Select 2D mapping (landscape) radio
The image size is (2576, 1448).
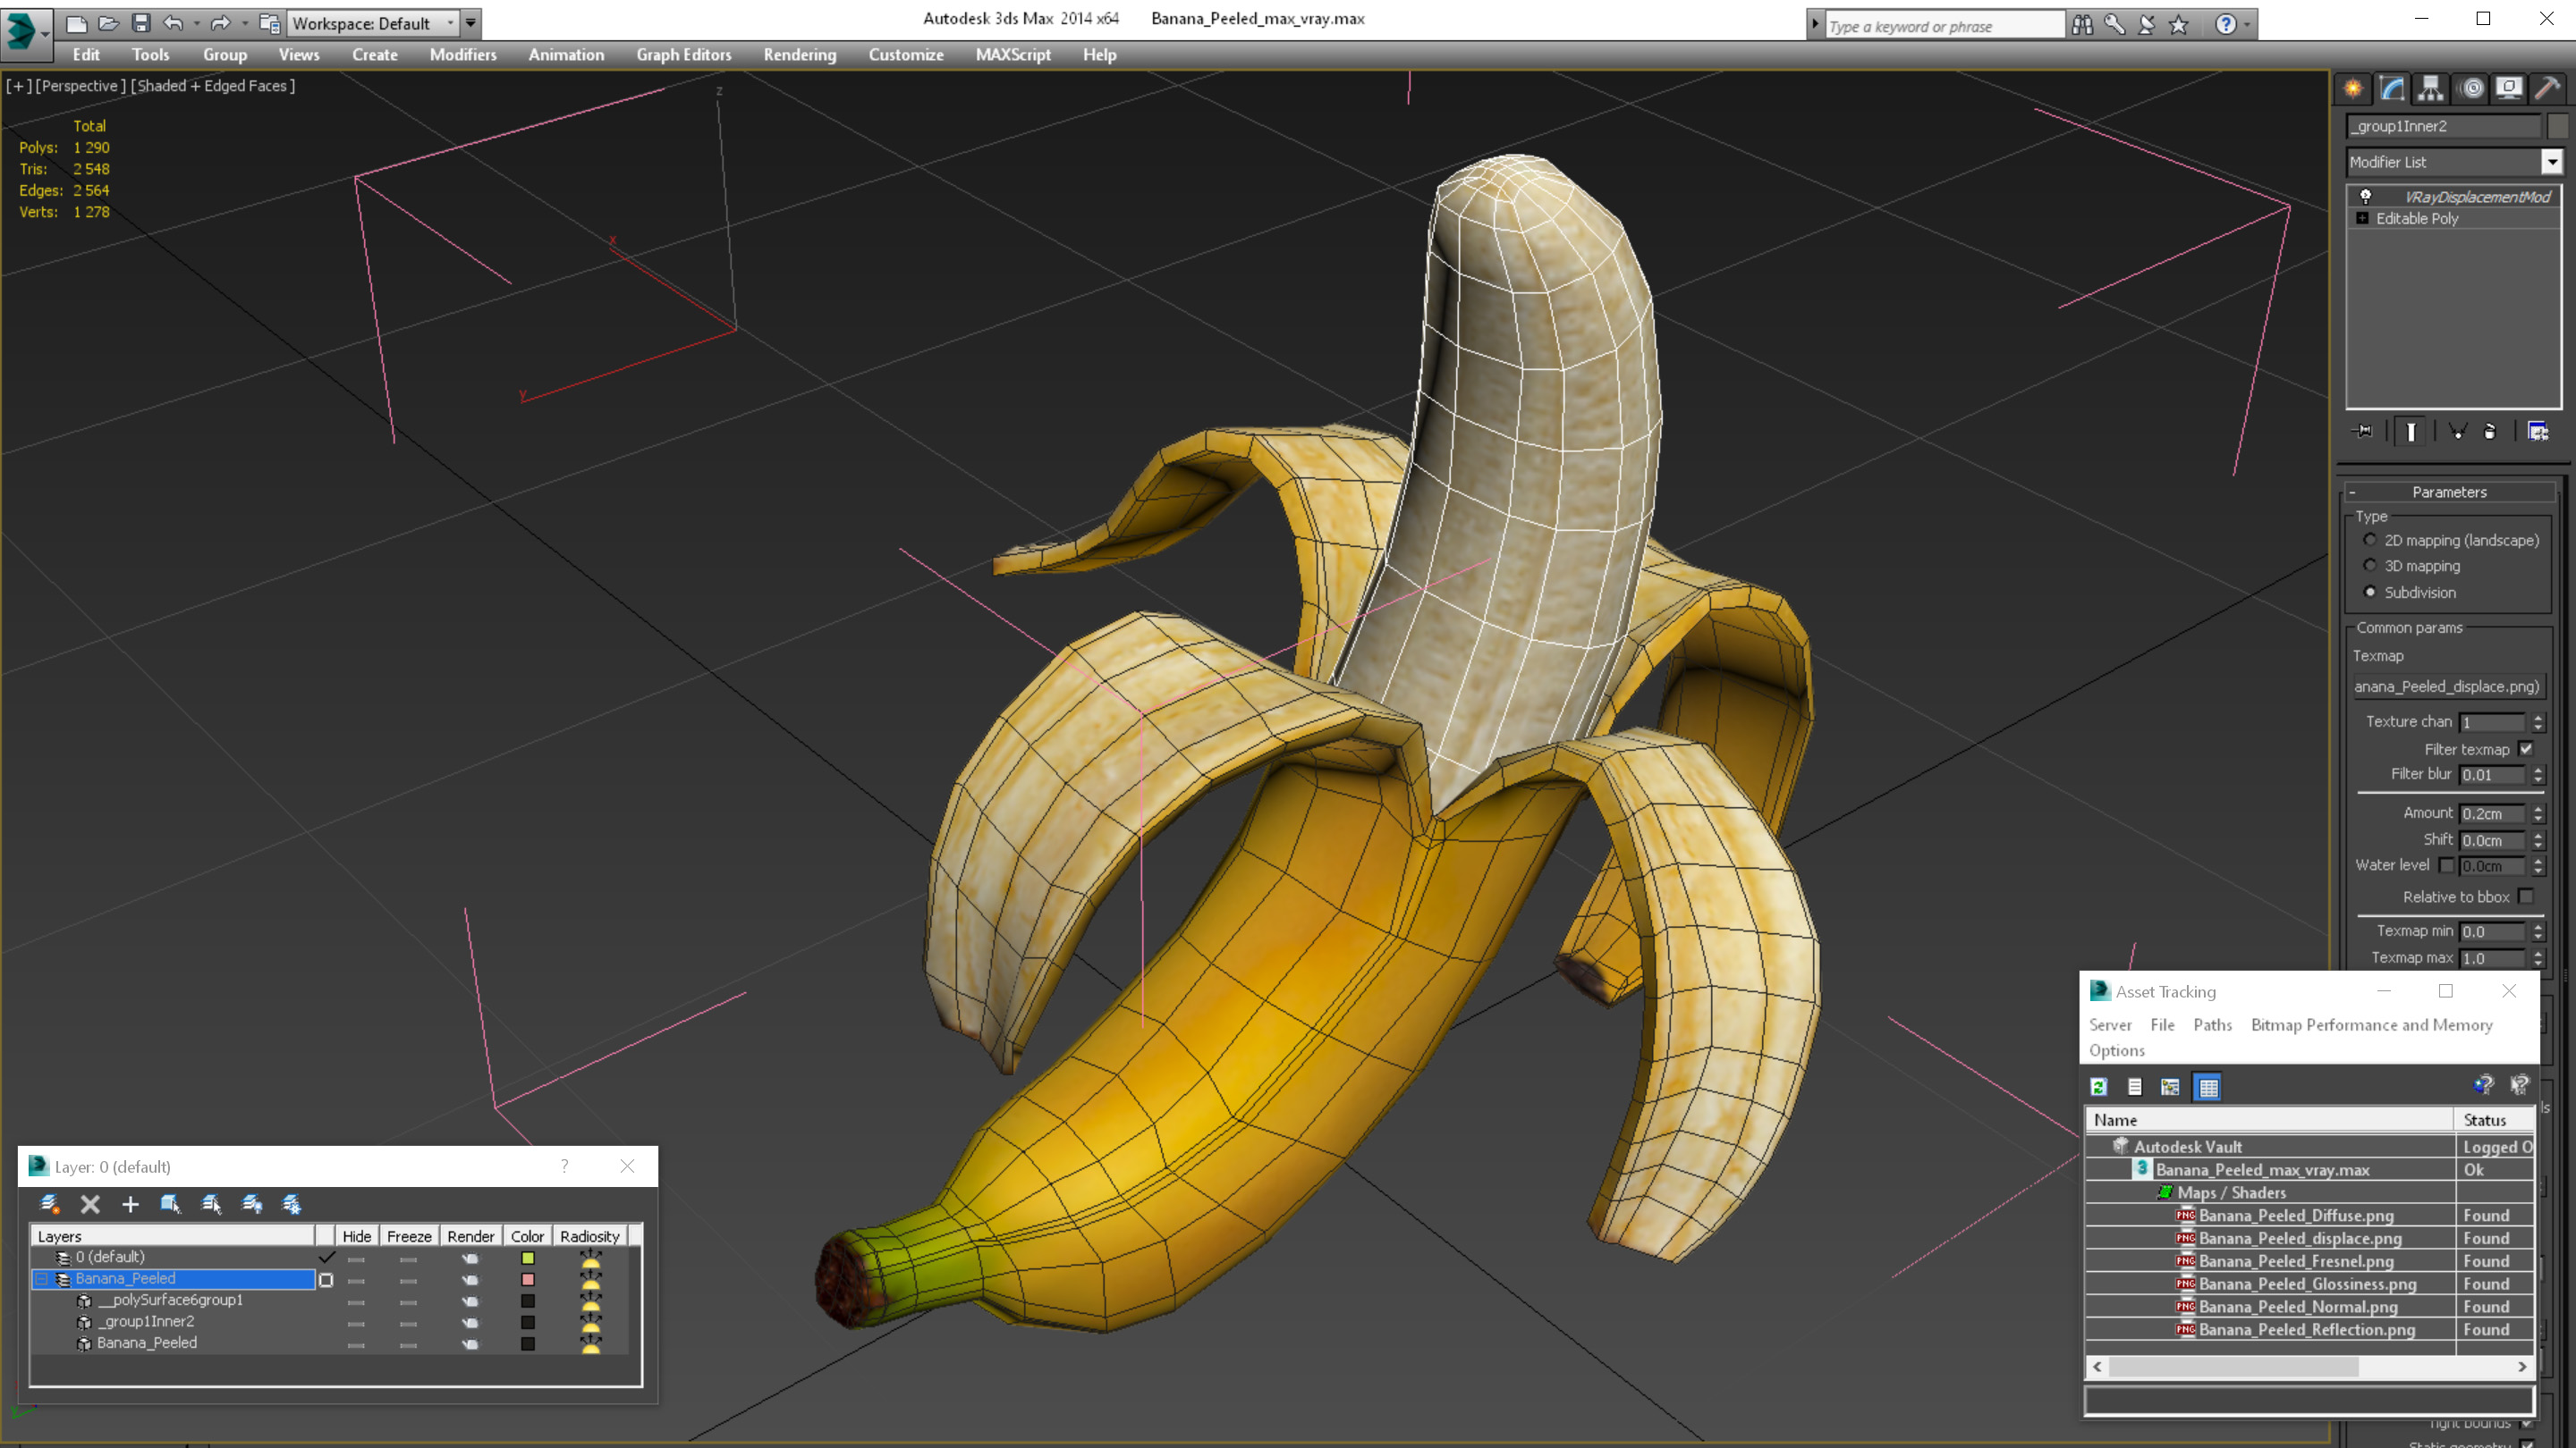(x=2370, y=540)
